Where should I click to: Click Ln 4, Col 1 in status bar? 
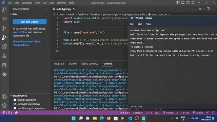(125, 113)
